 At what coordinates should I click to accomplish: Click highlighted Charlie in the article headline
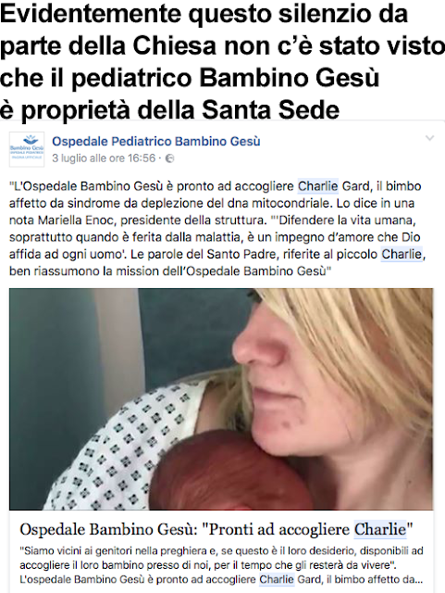tap(380, 529)
